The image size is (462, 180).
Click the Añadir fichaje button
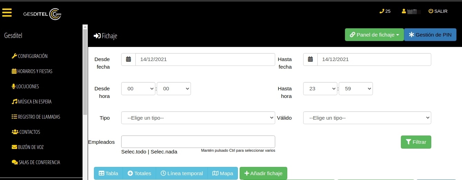click(263, 173)
